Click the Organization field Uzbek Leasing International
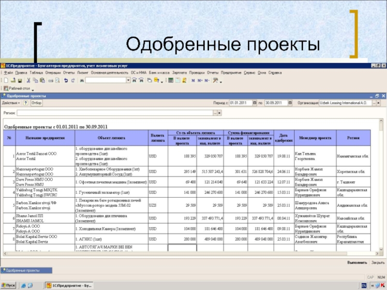Screen dimensions: 387x290 pos(345,103)
